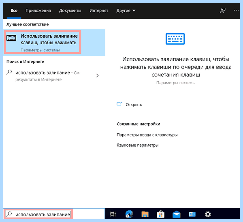243x222 pixels.
Task: Click in the taskbar search input field
Action: coord(54,214)
